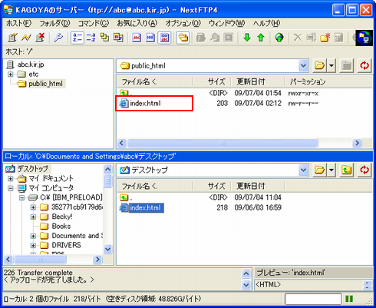This screenshot has width=376, height=308.
Task: Toggle ASCII transfer mode icon
Action: pos(137,38)
